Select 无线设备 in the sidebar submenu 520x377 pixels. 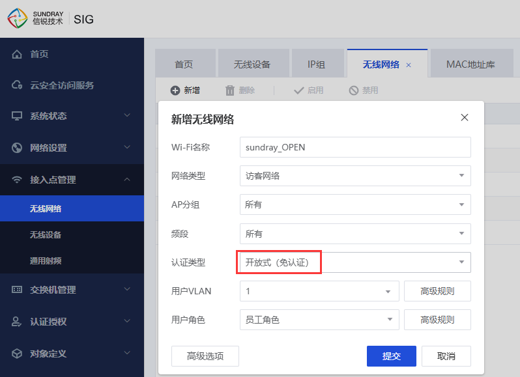(x=72, y=234)
